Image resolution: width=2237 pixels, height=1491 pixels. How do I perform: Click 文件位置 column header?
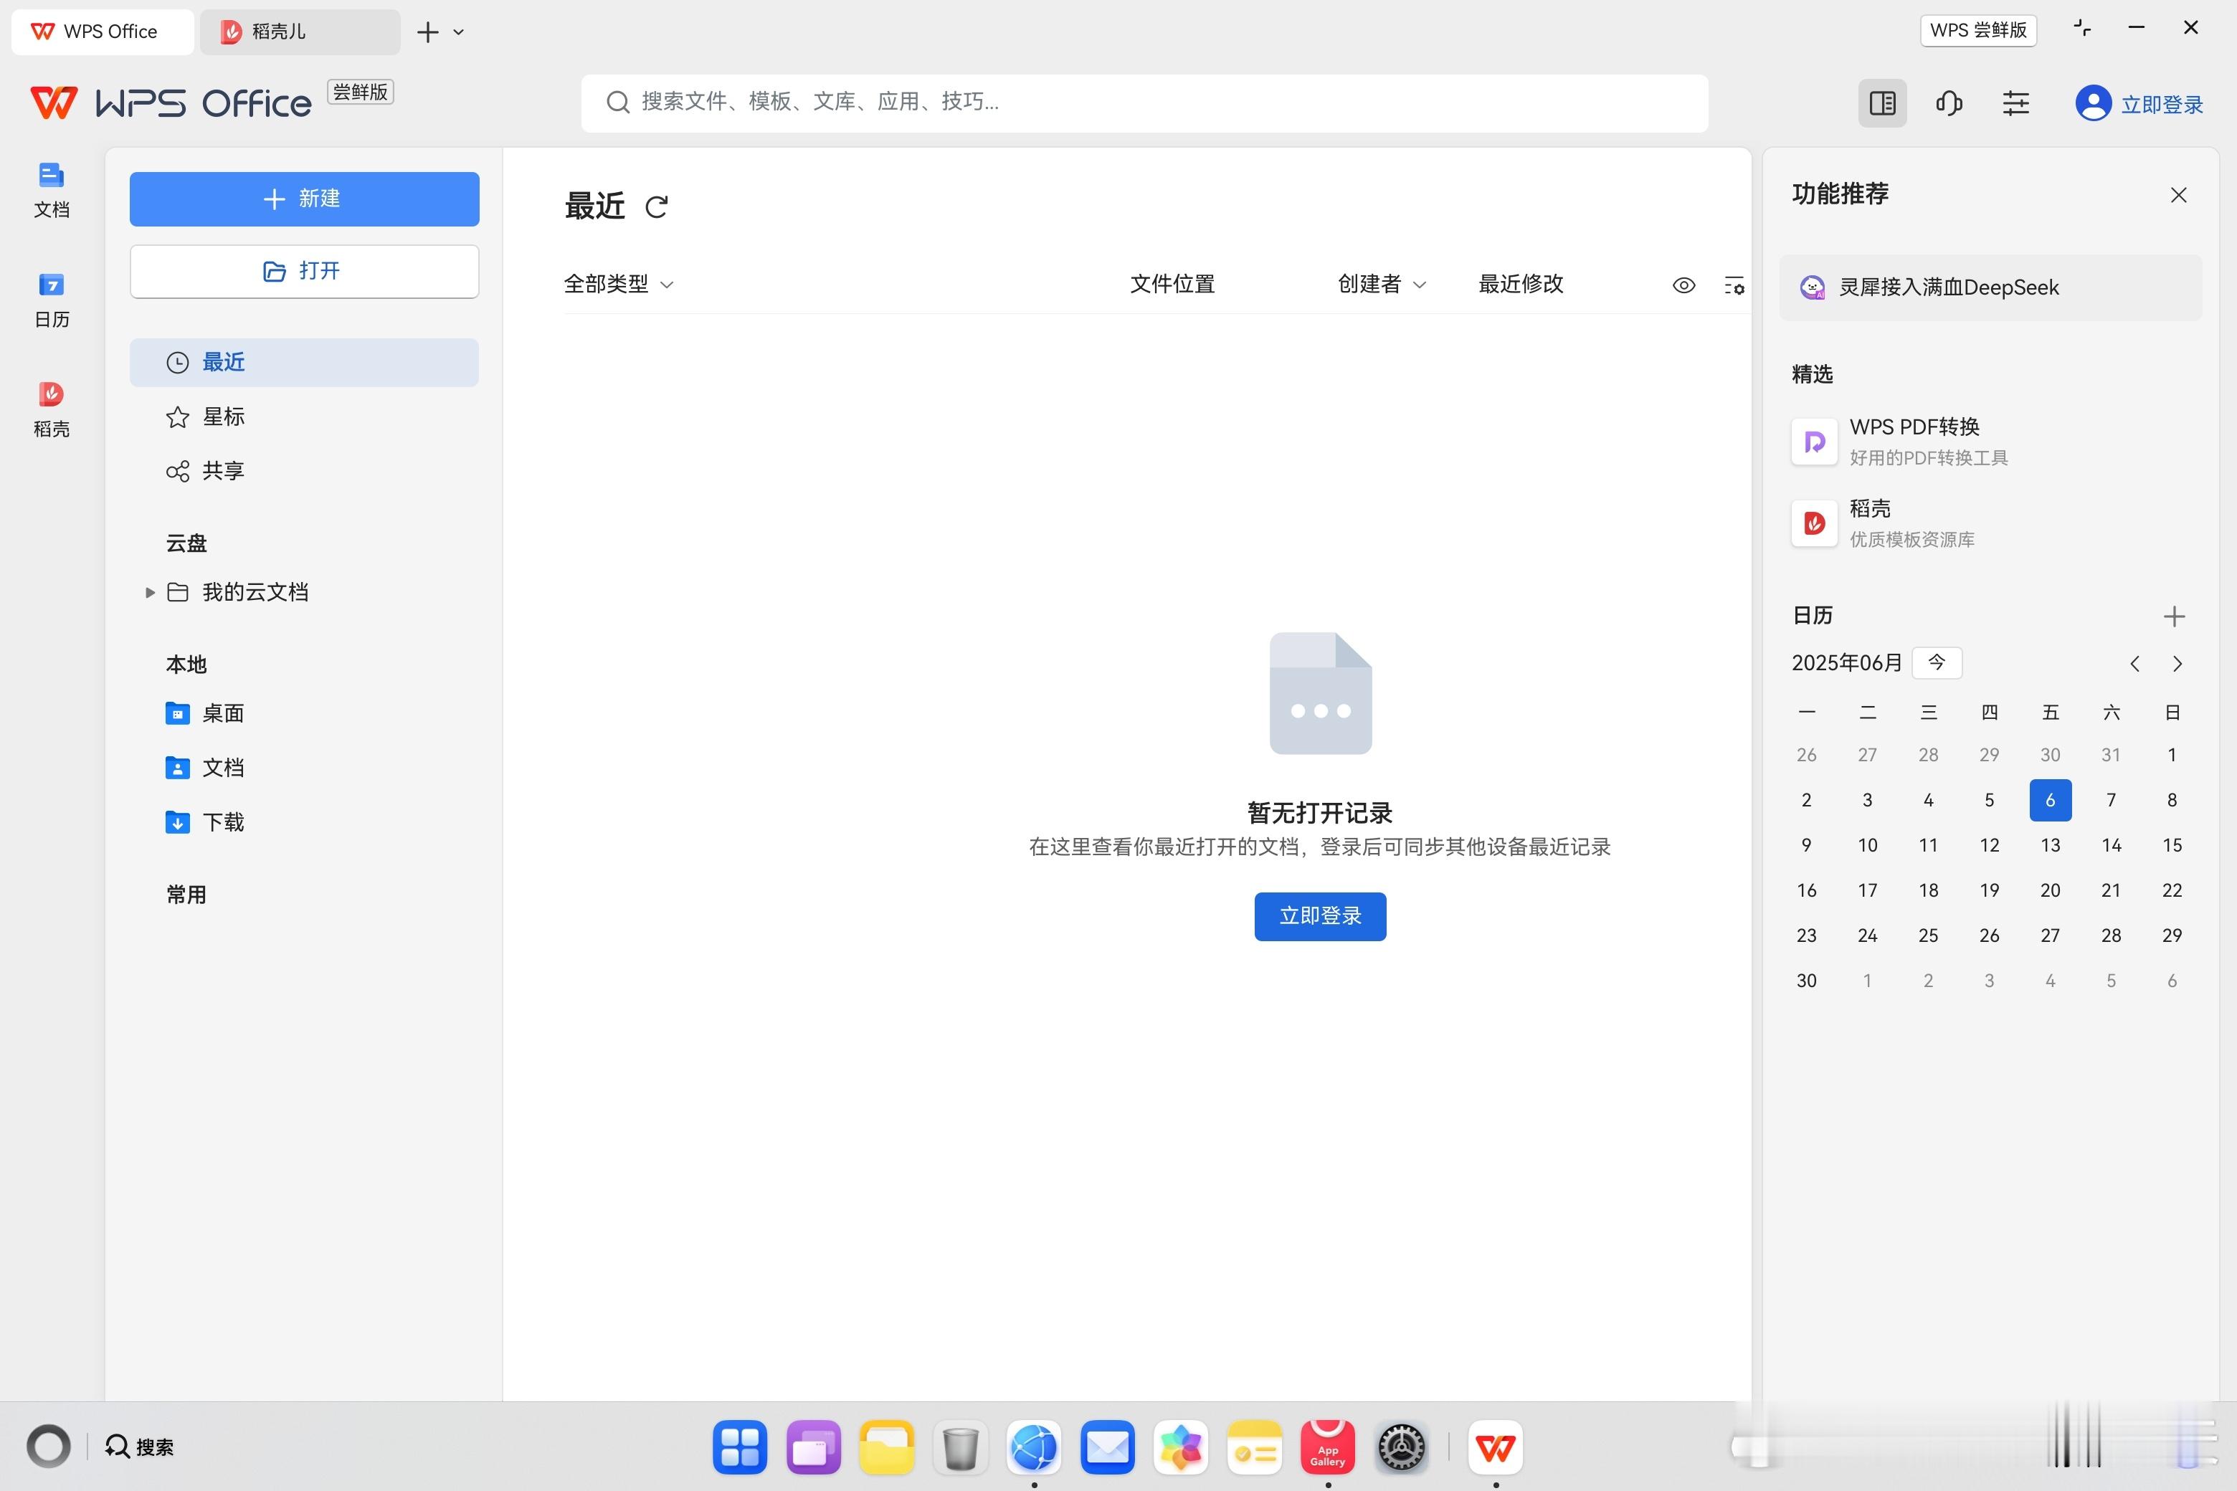click(1172, 285)
